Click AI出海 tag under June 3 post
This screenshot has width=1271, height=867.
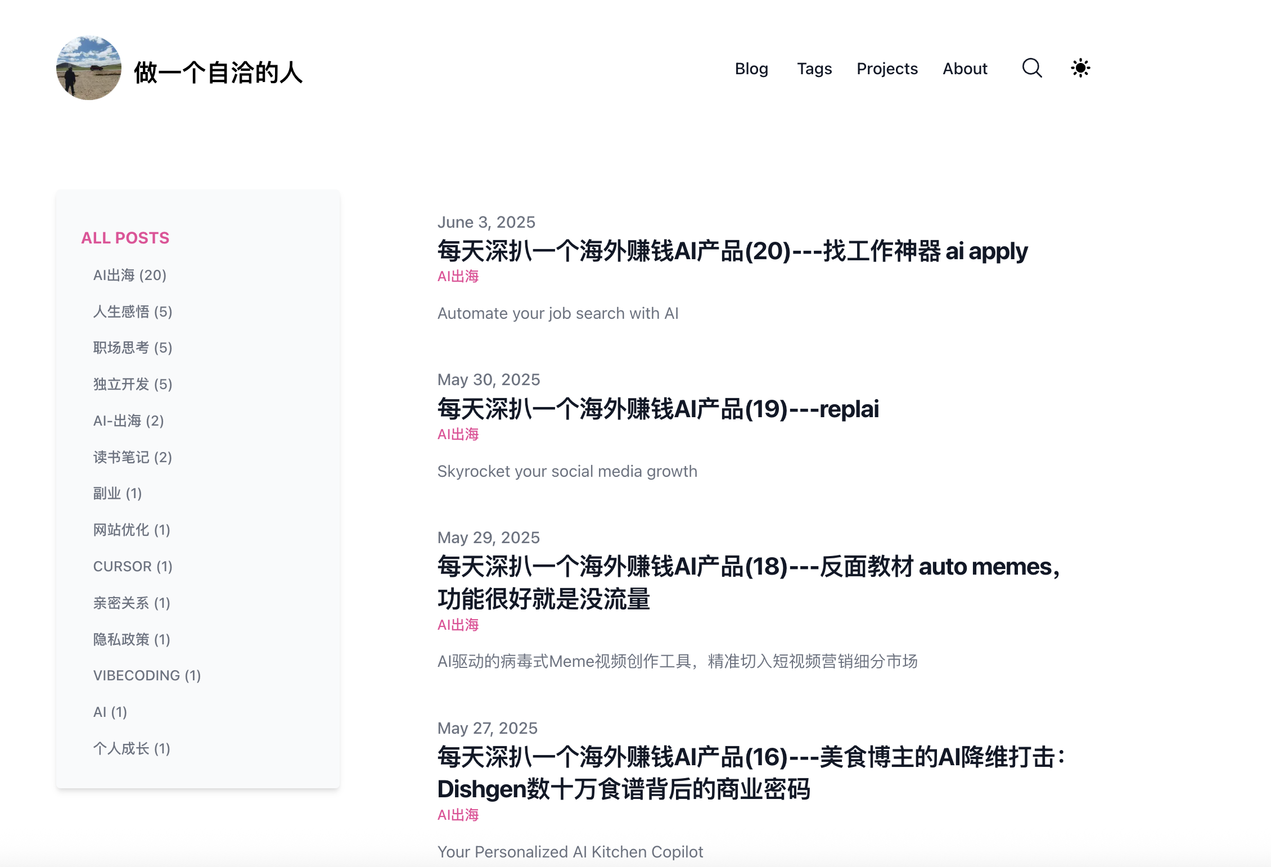click(458, 277)
